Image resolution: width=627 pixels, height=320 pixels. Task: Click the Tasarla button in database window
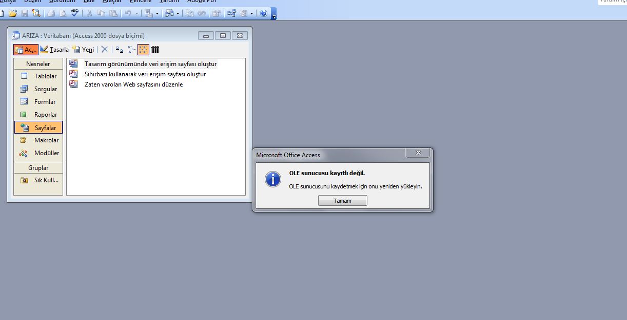(54, 50)
